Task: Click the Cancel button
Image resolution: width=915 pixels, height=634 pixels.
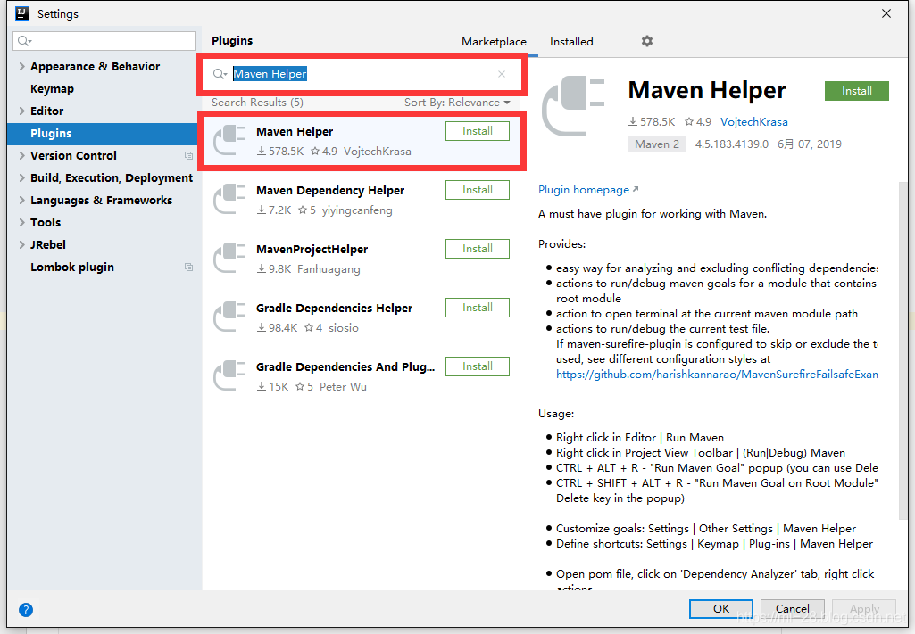Action: 792,608
